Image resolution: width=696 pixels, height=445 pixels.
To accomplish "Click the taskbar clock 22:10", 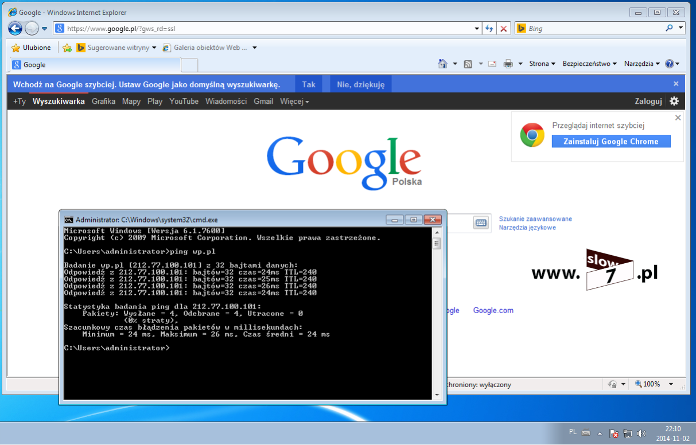I will (x=672, y=428).
